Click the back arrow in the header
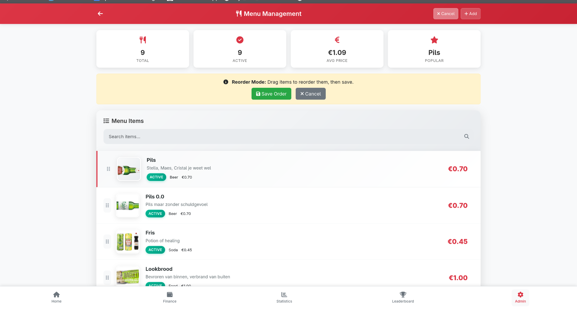This screenshot has width=577, height=309. click(100, 14)
